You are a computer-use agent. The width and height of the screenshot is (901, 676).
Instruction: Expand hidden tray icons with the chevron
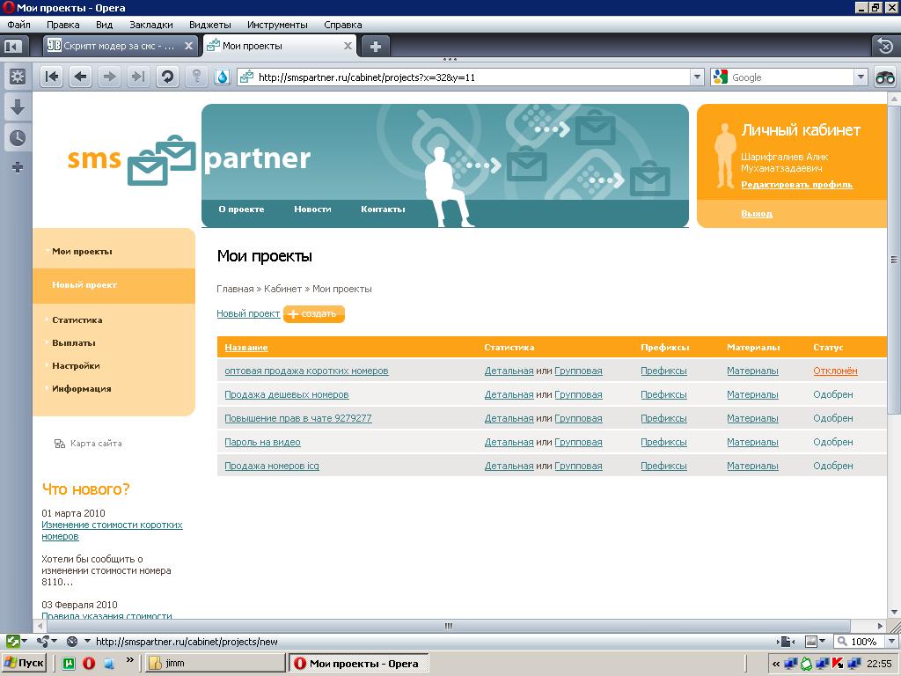(776, 664)
